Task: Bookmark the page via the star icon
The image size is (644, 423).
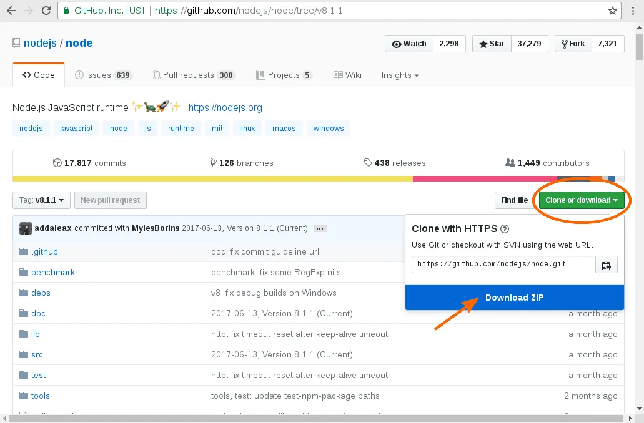Action: pyautogui.click(x=614, y=10)
